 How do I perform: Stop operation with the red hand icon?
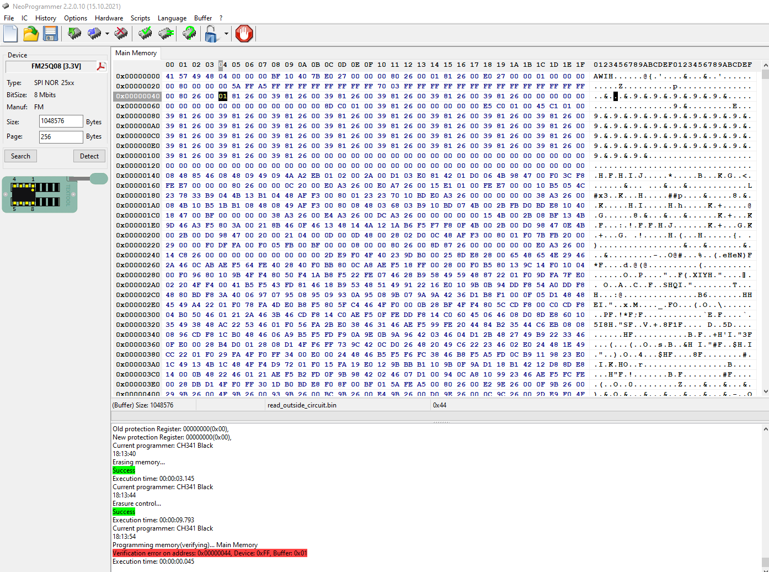(244, 34)
